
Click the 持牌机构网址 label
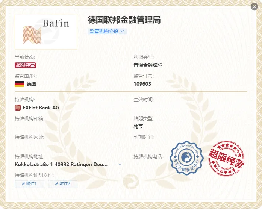point(29,137)
